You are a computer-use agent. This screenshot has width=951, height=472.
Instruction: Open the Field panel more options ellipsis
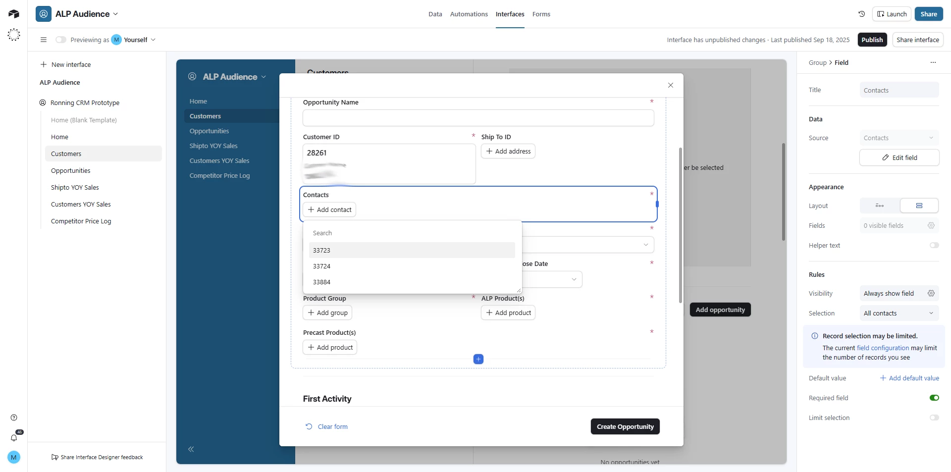[x=933, y=62]
